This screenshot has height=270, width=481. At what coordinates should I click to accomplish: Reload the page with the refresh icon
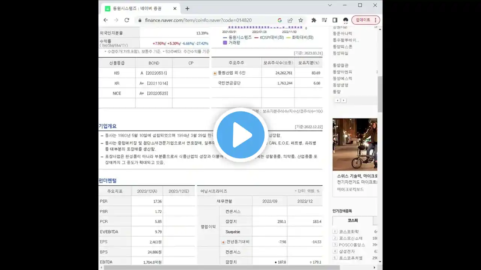[127, 20]
